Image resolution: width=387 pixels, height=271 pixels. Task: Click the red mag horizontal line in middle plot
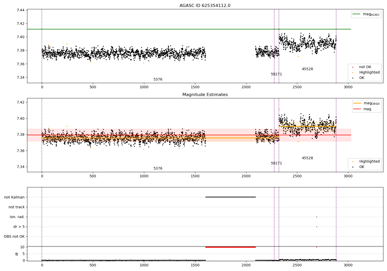189,135
